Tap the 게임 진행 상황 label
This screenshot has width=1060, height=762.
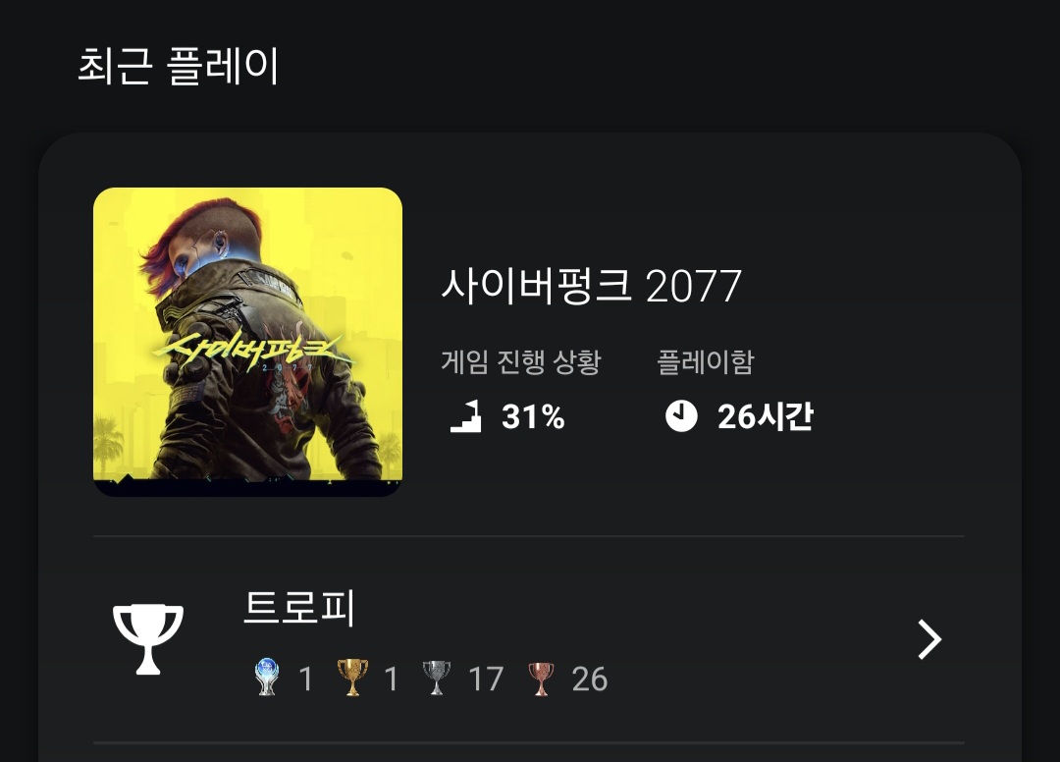click(521, 361)
